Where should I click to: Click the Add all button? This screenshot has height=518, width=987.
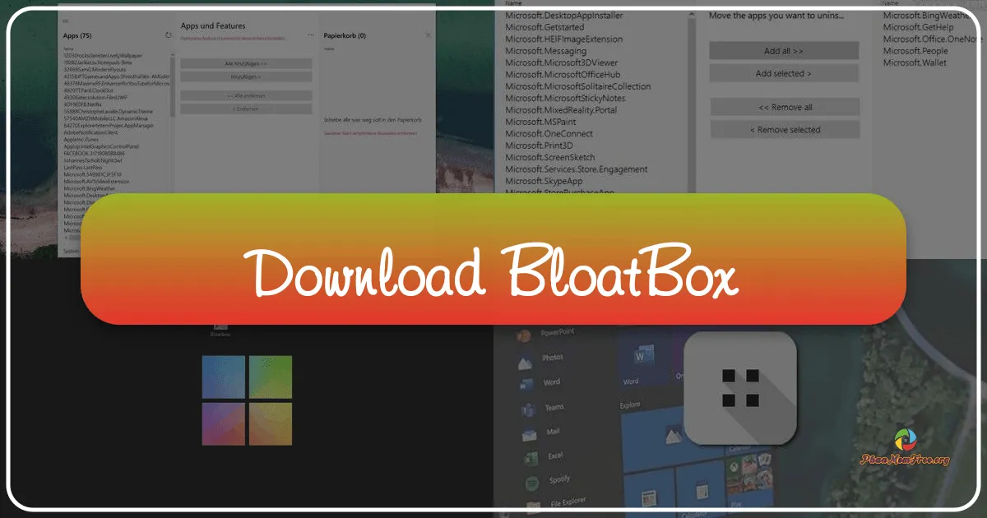pos(785,50)
